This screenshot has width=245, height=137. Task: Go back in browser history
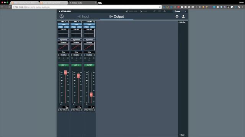[x=2, y=7]
